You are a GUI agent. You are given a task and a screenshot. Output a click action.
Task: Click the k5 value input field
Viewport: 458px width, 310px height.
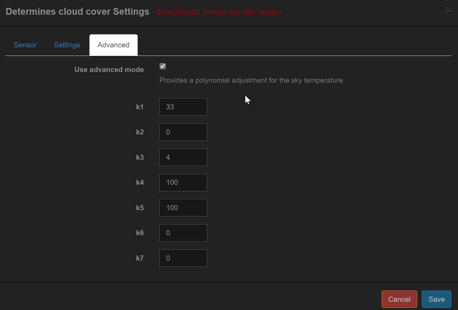(x=183, y=207)
